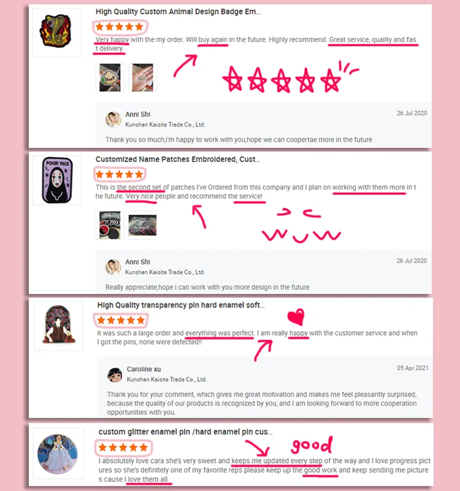Click five-star rating on cobra badge review

click(120, 27)
